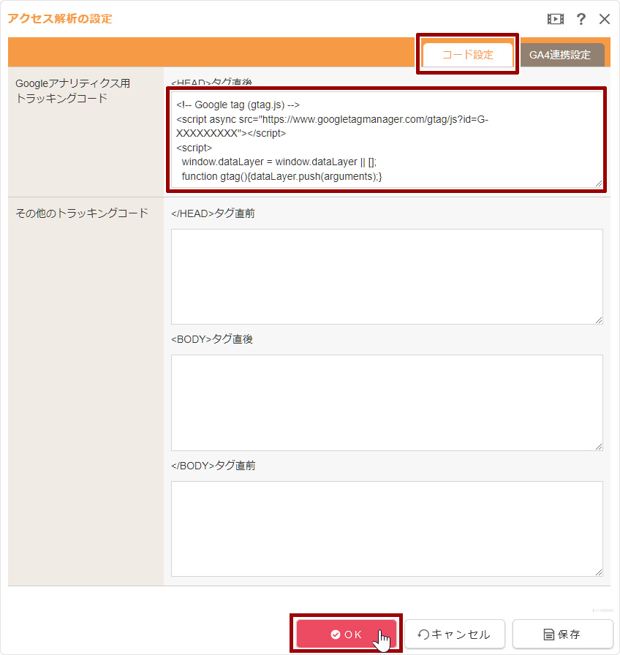
Task: Confirm settings with the OK button
Action: (346, 634)
